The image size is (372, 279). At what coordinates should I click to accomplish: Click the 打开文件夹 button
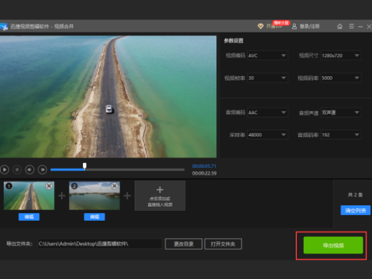(223, 244)
